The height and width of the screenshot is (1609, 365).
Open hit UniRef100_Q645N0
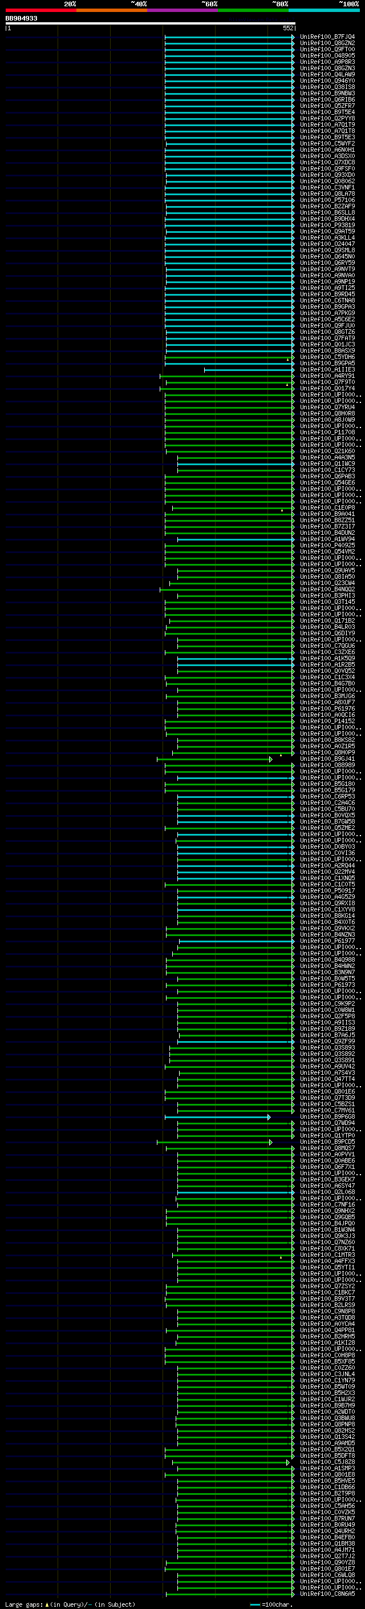click(327, 257)
